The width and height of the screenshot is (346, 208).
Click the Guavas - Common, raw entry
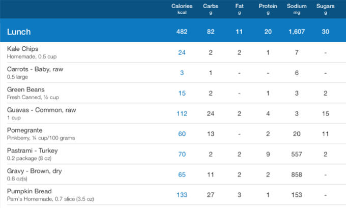(x=39, y=110)
